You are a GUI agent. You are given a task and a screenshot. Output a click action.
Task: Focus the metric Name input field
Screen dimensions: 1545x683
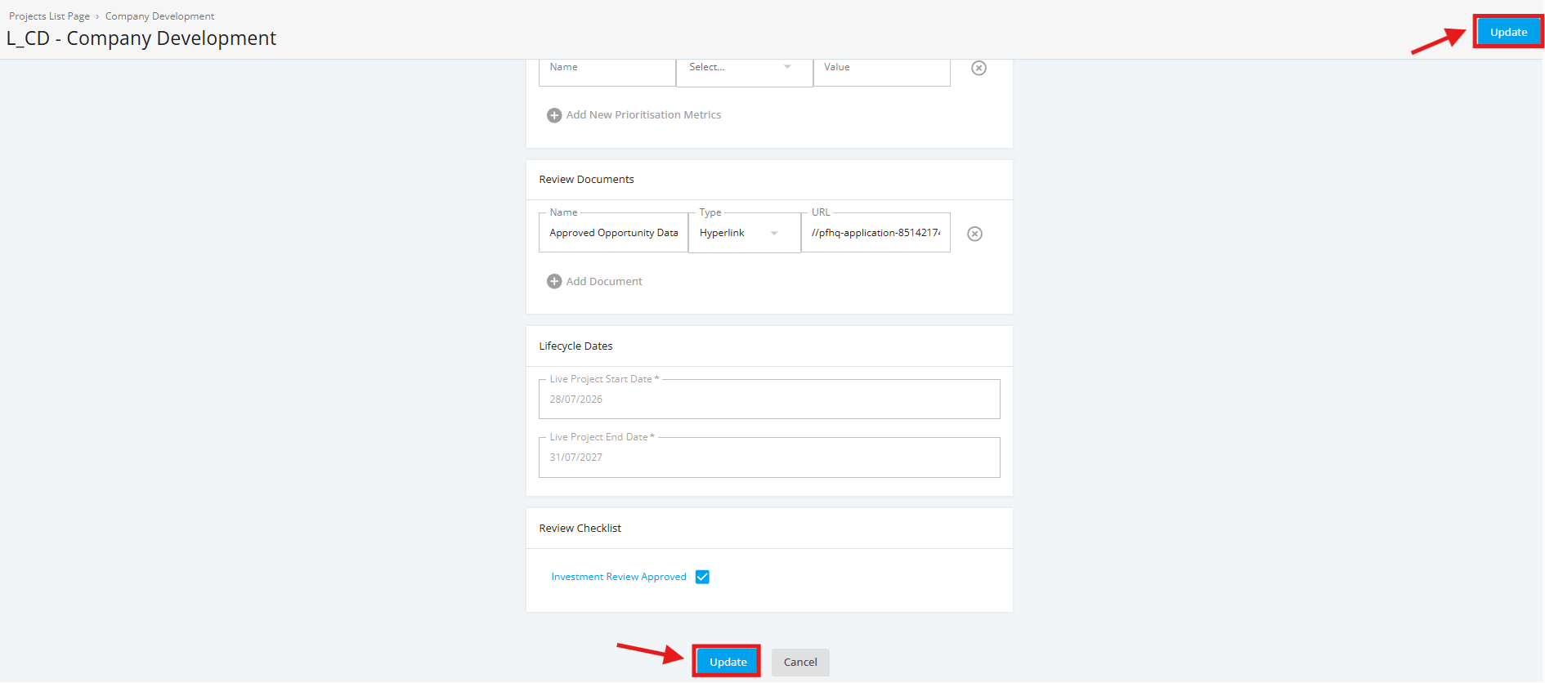click(607, 68)
